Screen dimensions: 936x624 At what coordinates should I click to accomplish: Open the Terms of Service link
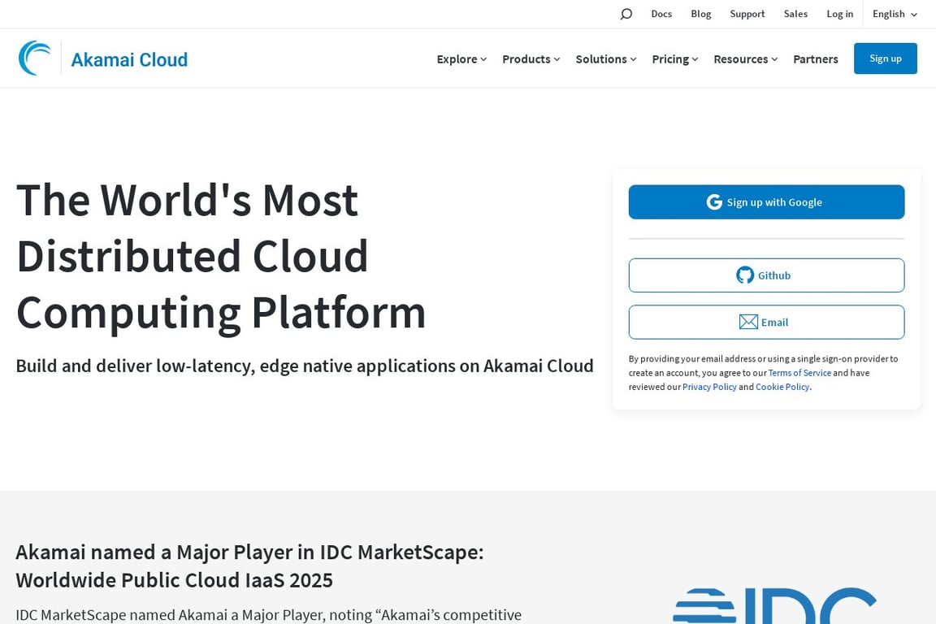coord(799,373)
